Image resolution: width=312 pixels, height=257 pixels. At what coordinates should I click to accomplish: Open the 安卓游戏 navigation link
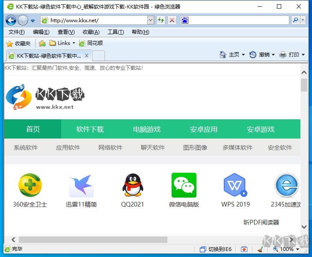point(261,129)
